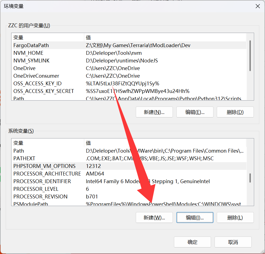Image resolution: width=265 pixels, height=254 pixels.
Task: Select the PHPSTORM_VM_OPTIONS variable row
Action: [130, 166]
